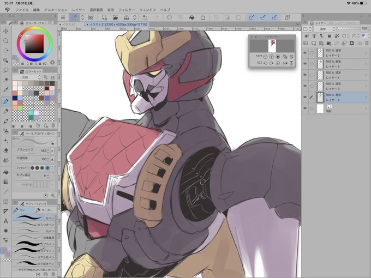Pick the lime green swatch in color set

(x=20, y=108)
